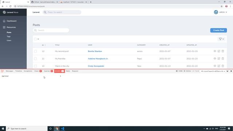Open Visual Studio Code from taskbar
233x131 pixels.
[x=63, y=128]
